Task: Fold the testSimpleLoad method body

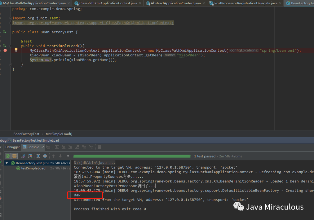Action: [11, 46]
